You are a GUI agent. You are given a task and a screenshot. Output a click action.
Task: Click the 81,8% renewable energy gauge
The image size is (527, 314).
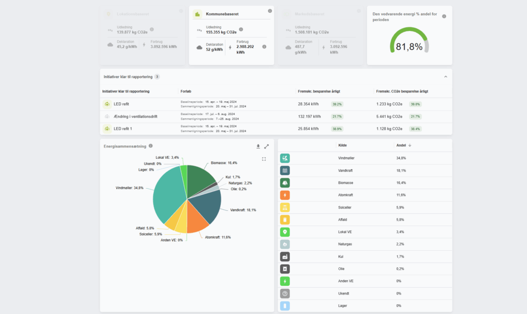click(409, 41)
